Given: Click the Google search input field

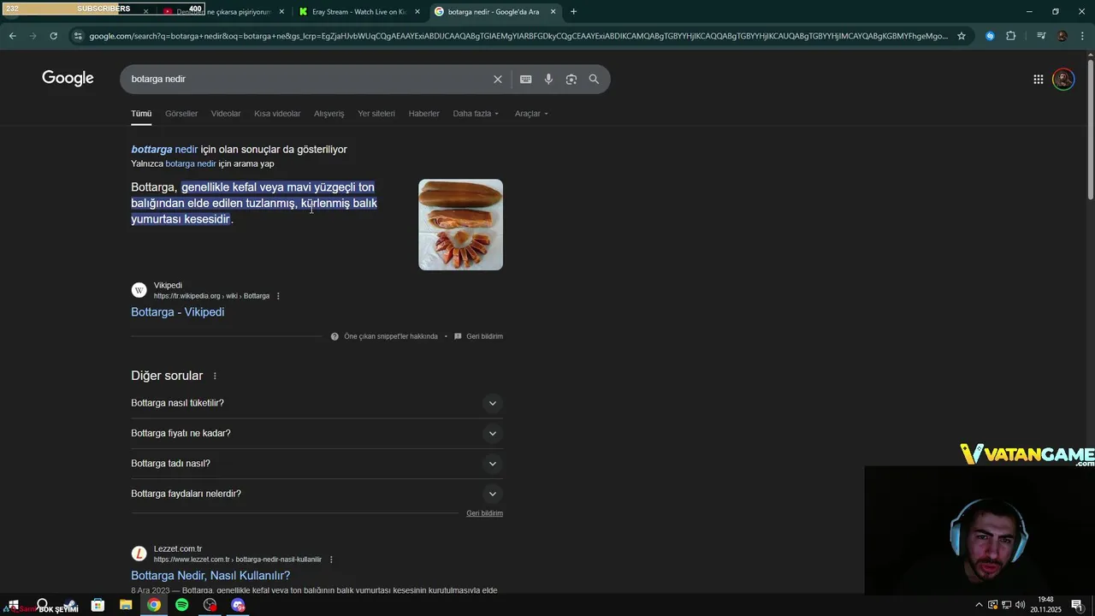Looking at the screenshot, I should pyautogui.click(x=308, y=79).
